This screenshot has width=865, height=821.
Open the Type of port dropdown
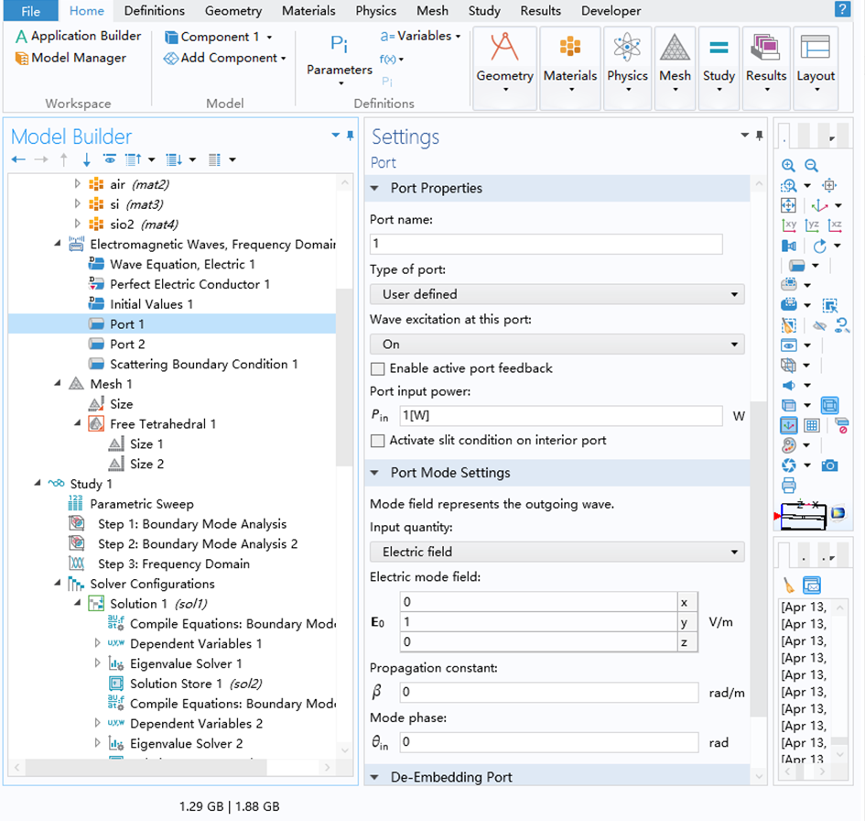tap(557, 294)
